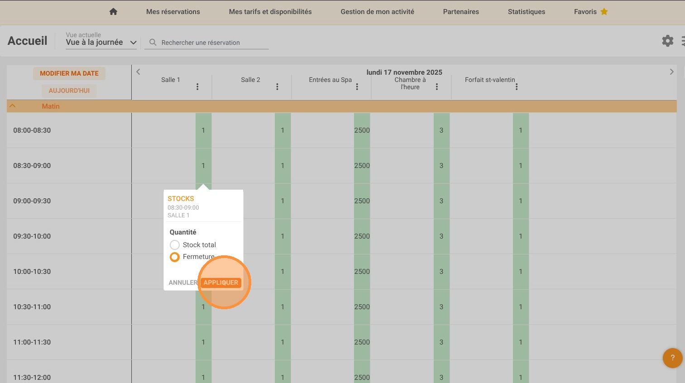Click Chambre à l'heure cell at 08:30-09:00
Screen dimensions: 685x383
click(x=441, y=166)
